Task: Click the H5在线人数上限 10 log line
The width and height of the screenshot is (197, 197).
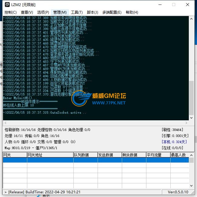Action: [x=18, y=105]
